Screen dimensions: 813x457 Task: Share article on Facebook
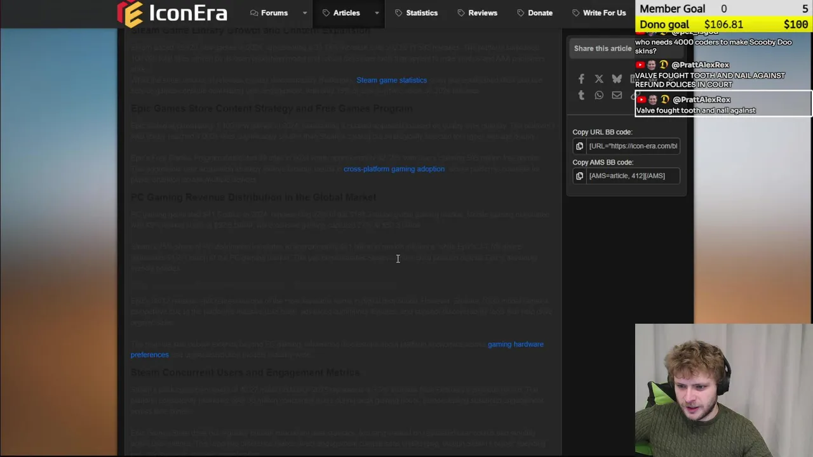581,79
